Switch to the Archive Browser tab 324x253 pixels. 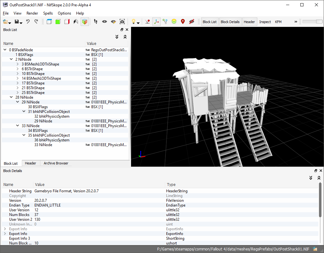pos(56,163)
